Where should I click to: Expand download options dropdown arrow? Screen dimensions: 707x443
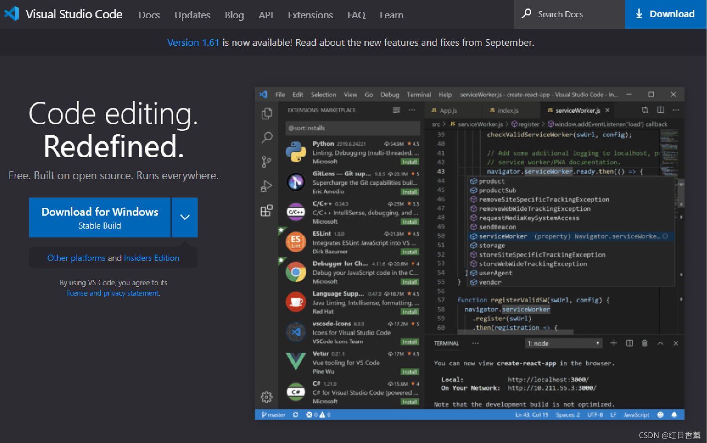click(x=185, y=217)
